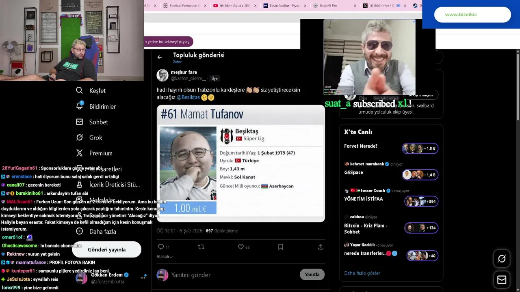Bookmark the post with bookmark icon
520x292 pixels.
[280, 247]
